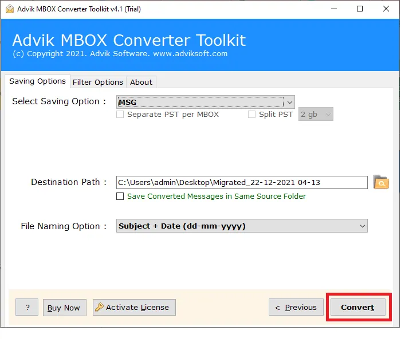Open the File Naming Option dropdown
Image resolution: width=401 pixels, height=346 pixels.
[x=242, y=226]
